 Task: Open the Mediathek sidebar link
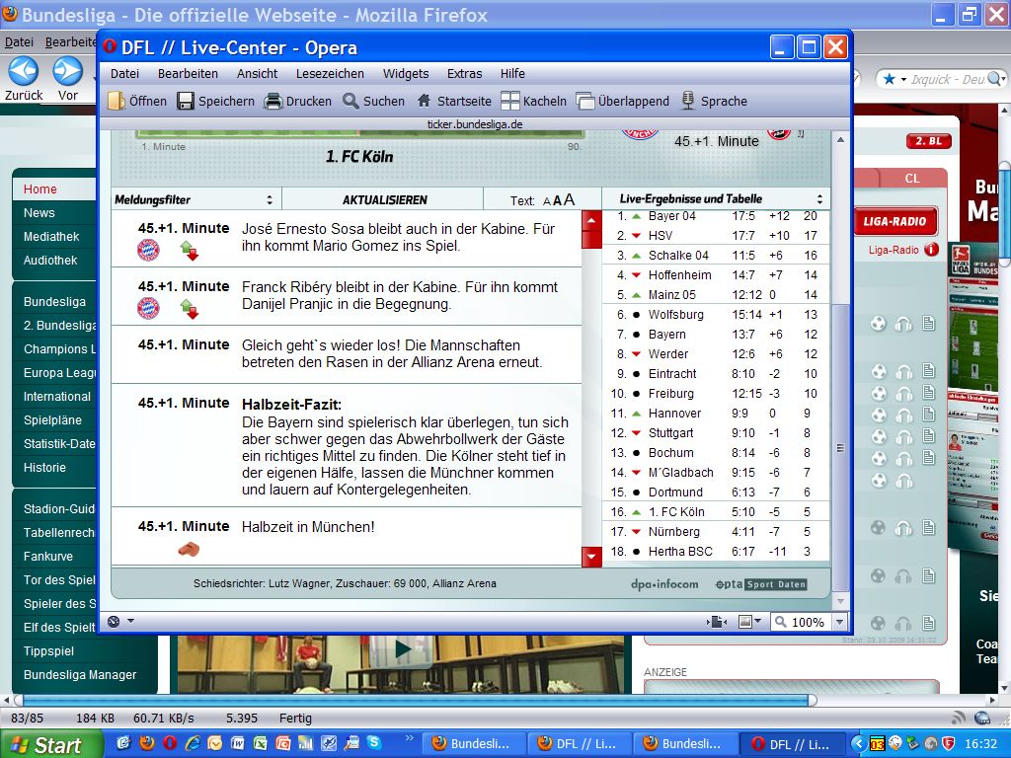click(x=51, y=237)
